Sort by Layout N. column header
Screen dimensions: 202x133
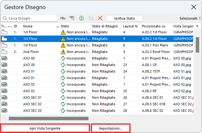[x=132, y=26]
